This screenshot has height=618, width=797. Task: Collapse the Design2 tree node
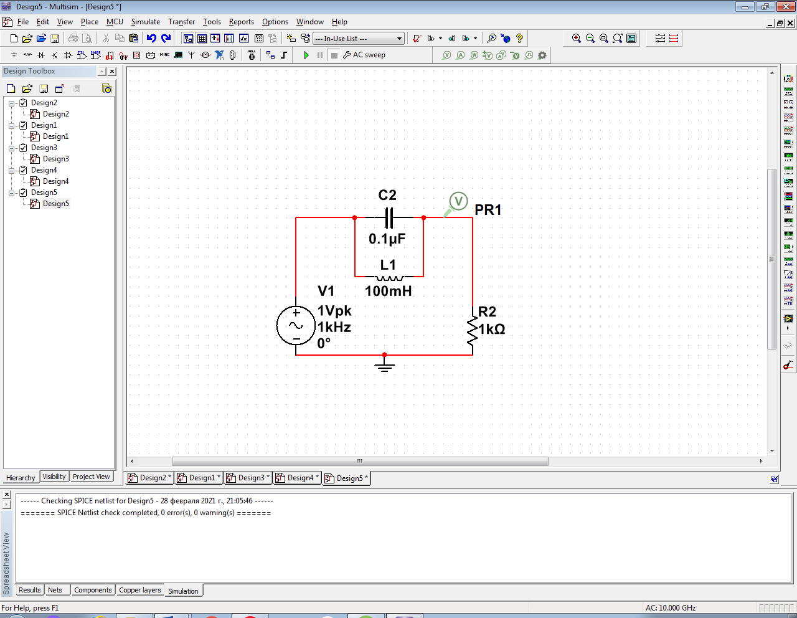click(11, 103)
